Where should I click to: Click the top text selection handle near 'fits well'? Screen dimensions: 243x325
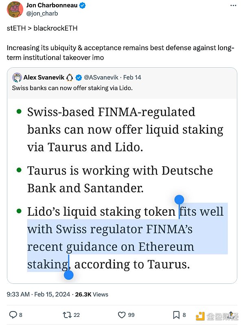[x=179, y=200]
